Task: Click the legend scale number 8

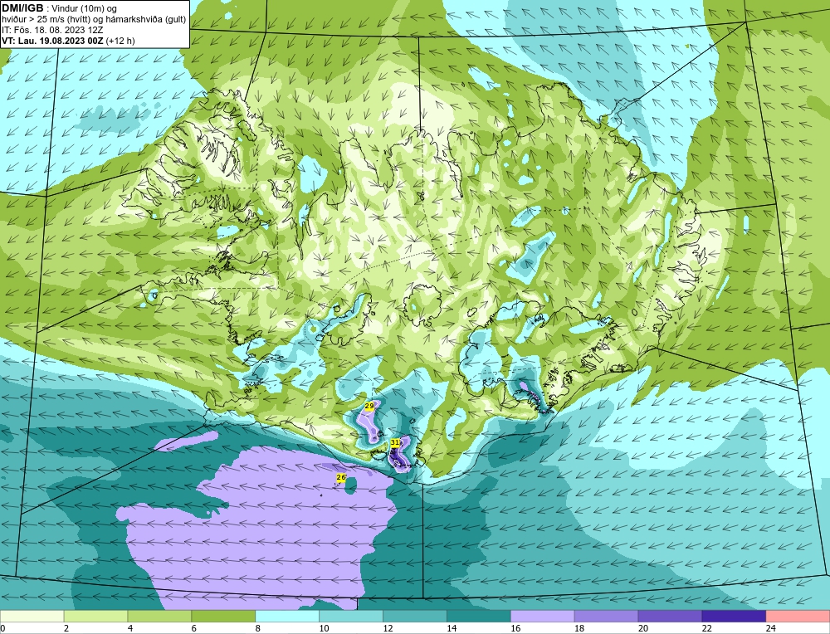Action: click(x=258, y=628)
